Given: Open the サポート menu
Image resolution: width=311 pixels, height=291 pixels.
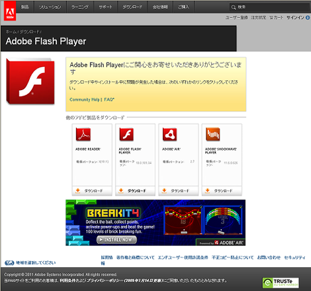Looking at the screenshot, I should pos(105,7).
